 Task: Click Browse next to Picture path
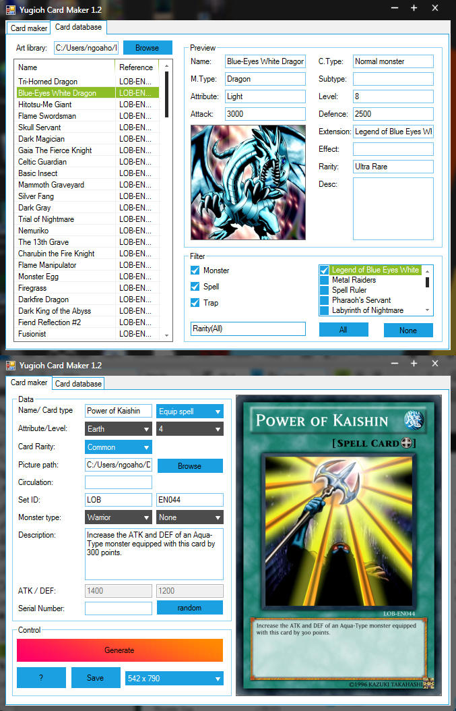pos(190,465)
